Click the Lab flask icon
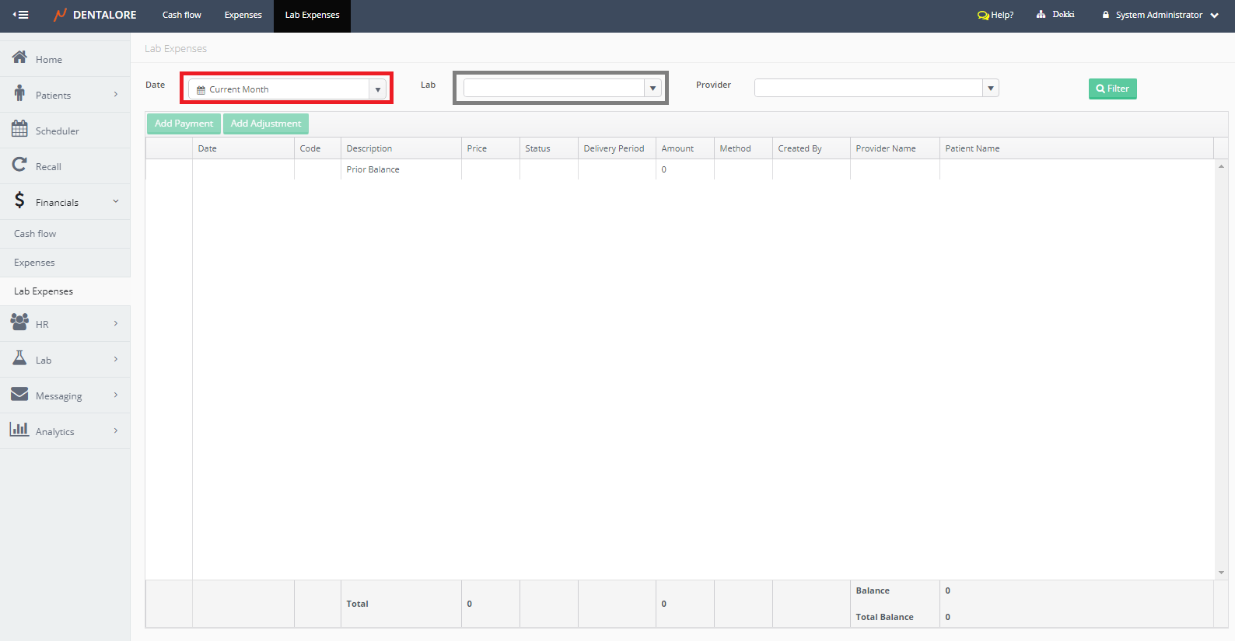The height and width of the screenshot is (641, 1235). click(x=19, y=358)
